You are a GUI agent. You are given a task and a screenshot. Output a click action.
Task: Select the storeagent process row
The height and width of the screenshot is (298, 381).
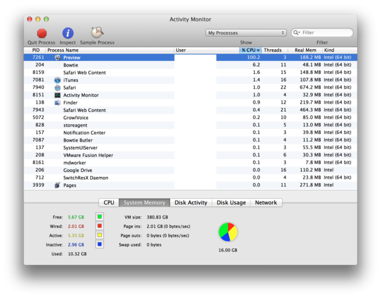coord(191,125)
